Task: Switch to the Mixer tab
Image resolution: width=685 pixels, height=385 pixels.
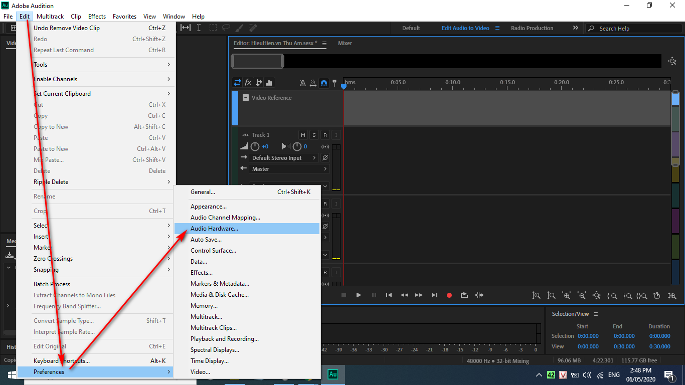Action: (345, 43)
